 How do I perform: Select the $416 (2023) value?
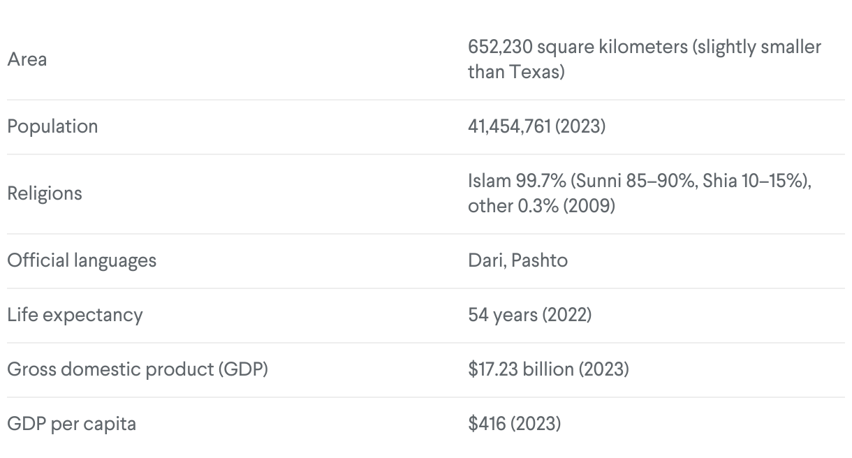pyautogui.click(x=514, y=424)
